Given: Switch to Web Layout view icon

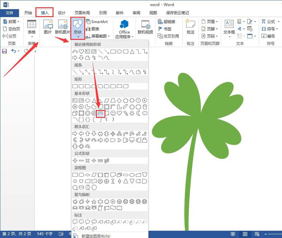Looking at the screenshot, I should [257, 234].
